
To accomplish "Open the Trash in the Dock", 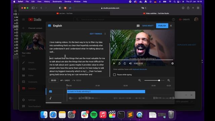I will (x=171, y=115).
